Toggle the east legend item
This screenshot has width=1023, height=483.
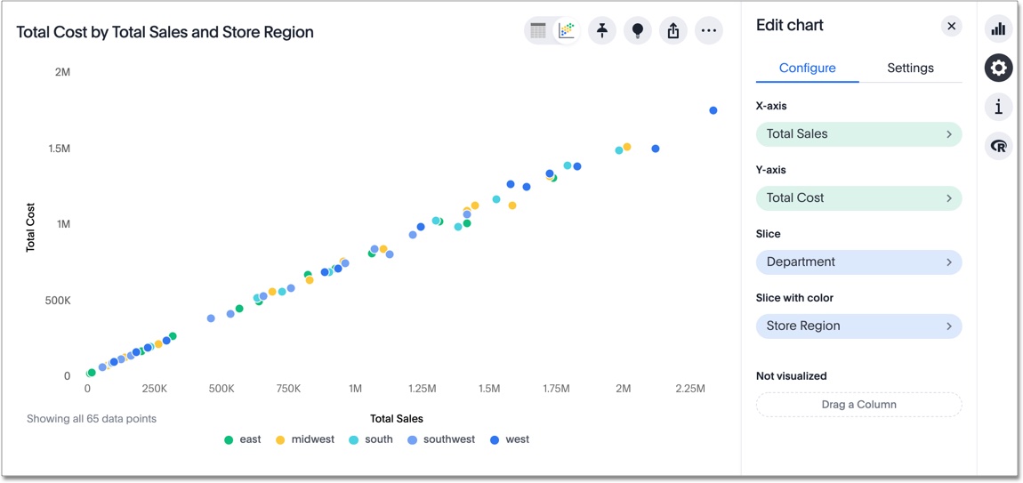click(x=242, y=439)
